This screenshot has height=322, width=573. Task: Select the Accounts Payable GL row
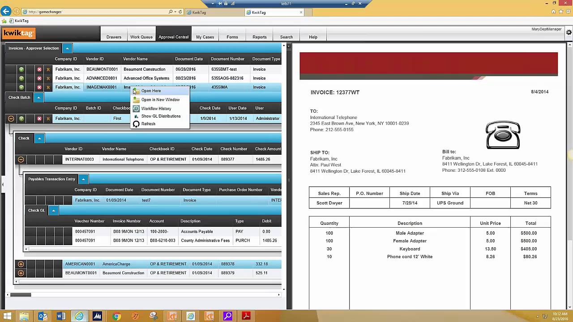coord(153,232)
